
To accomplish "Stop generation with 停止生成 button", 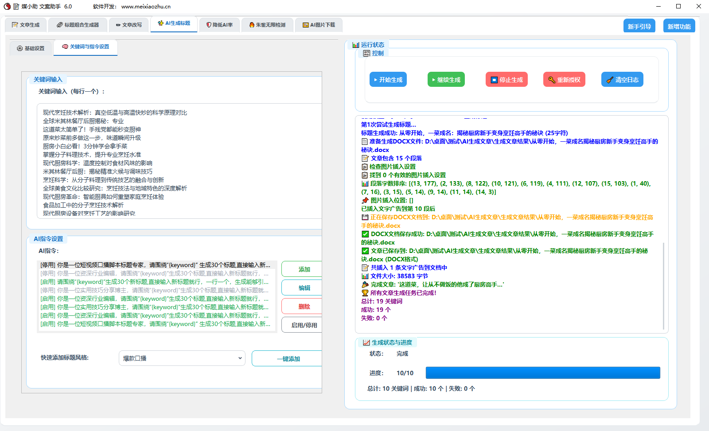I will [x=506, y=80].
